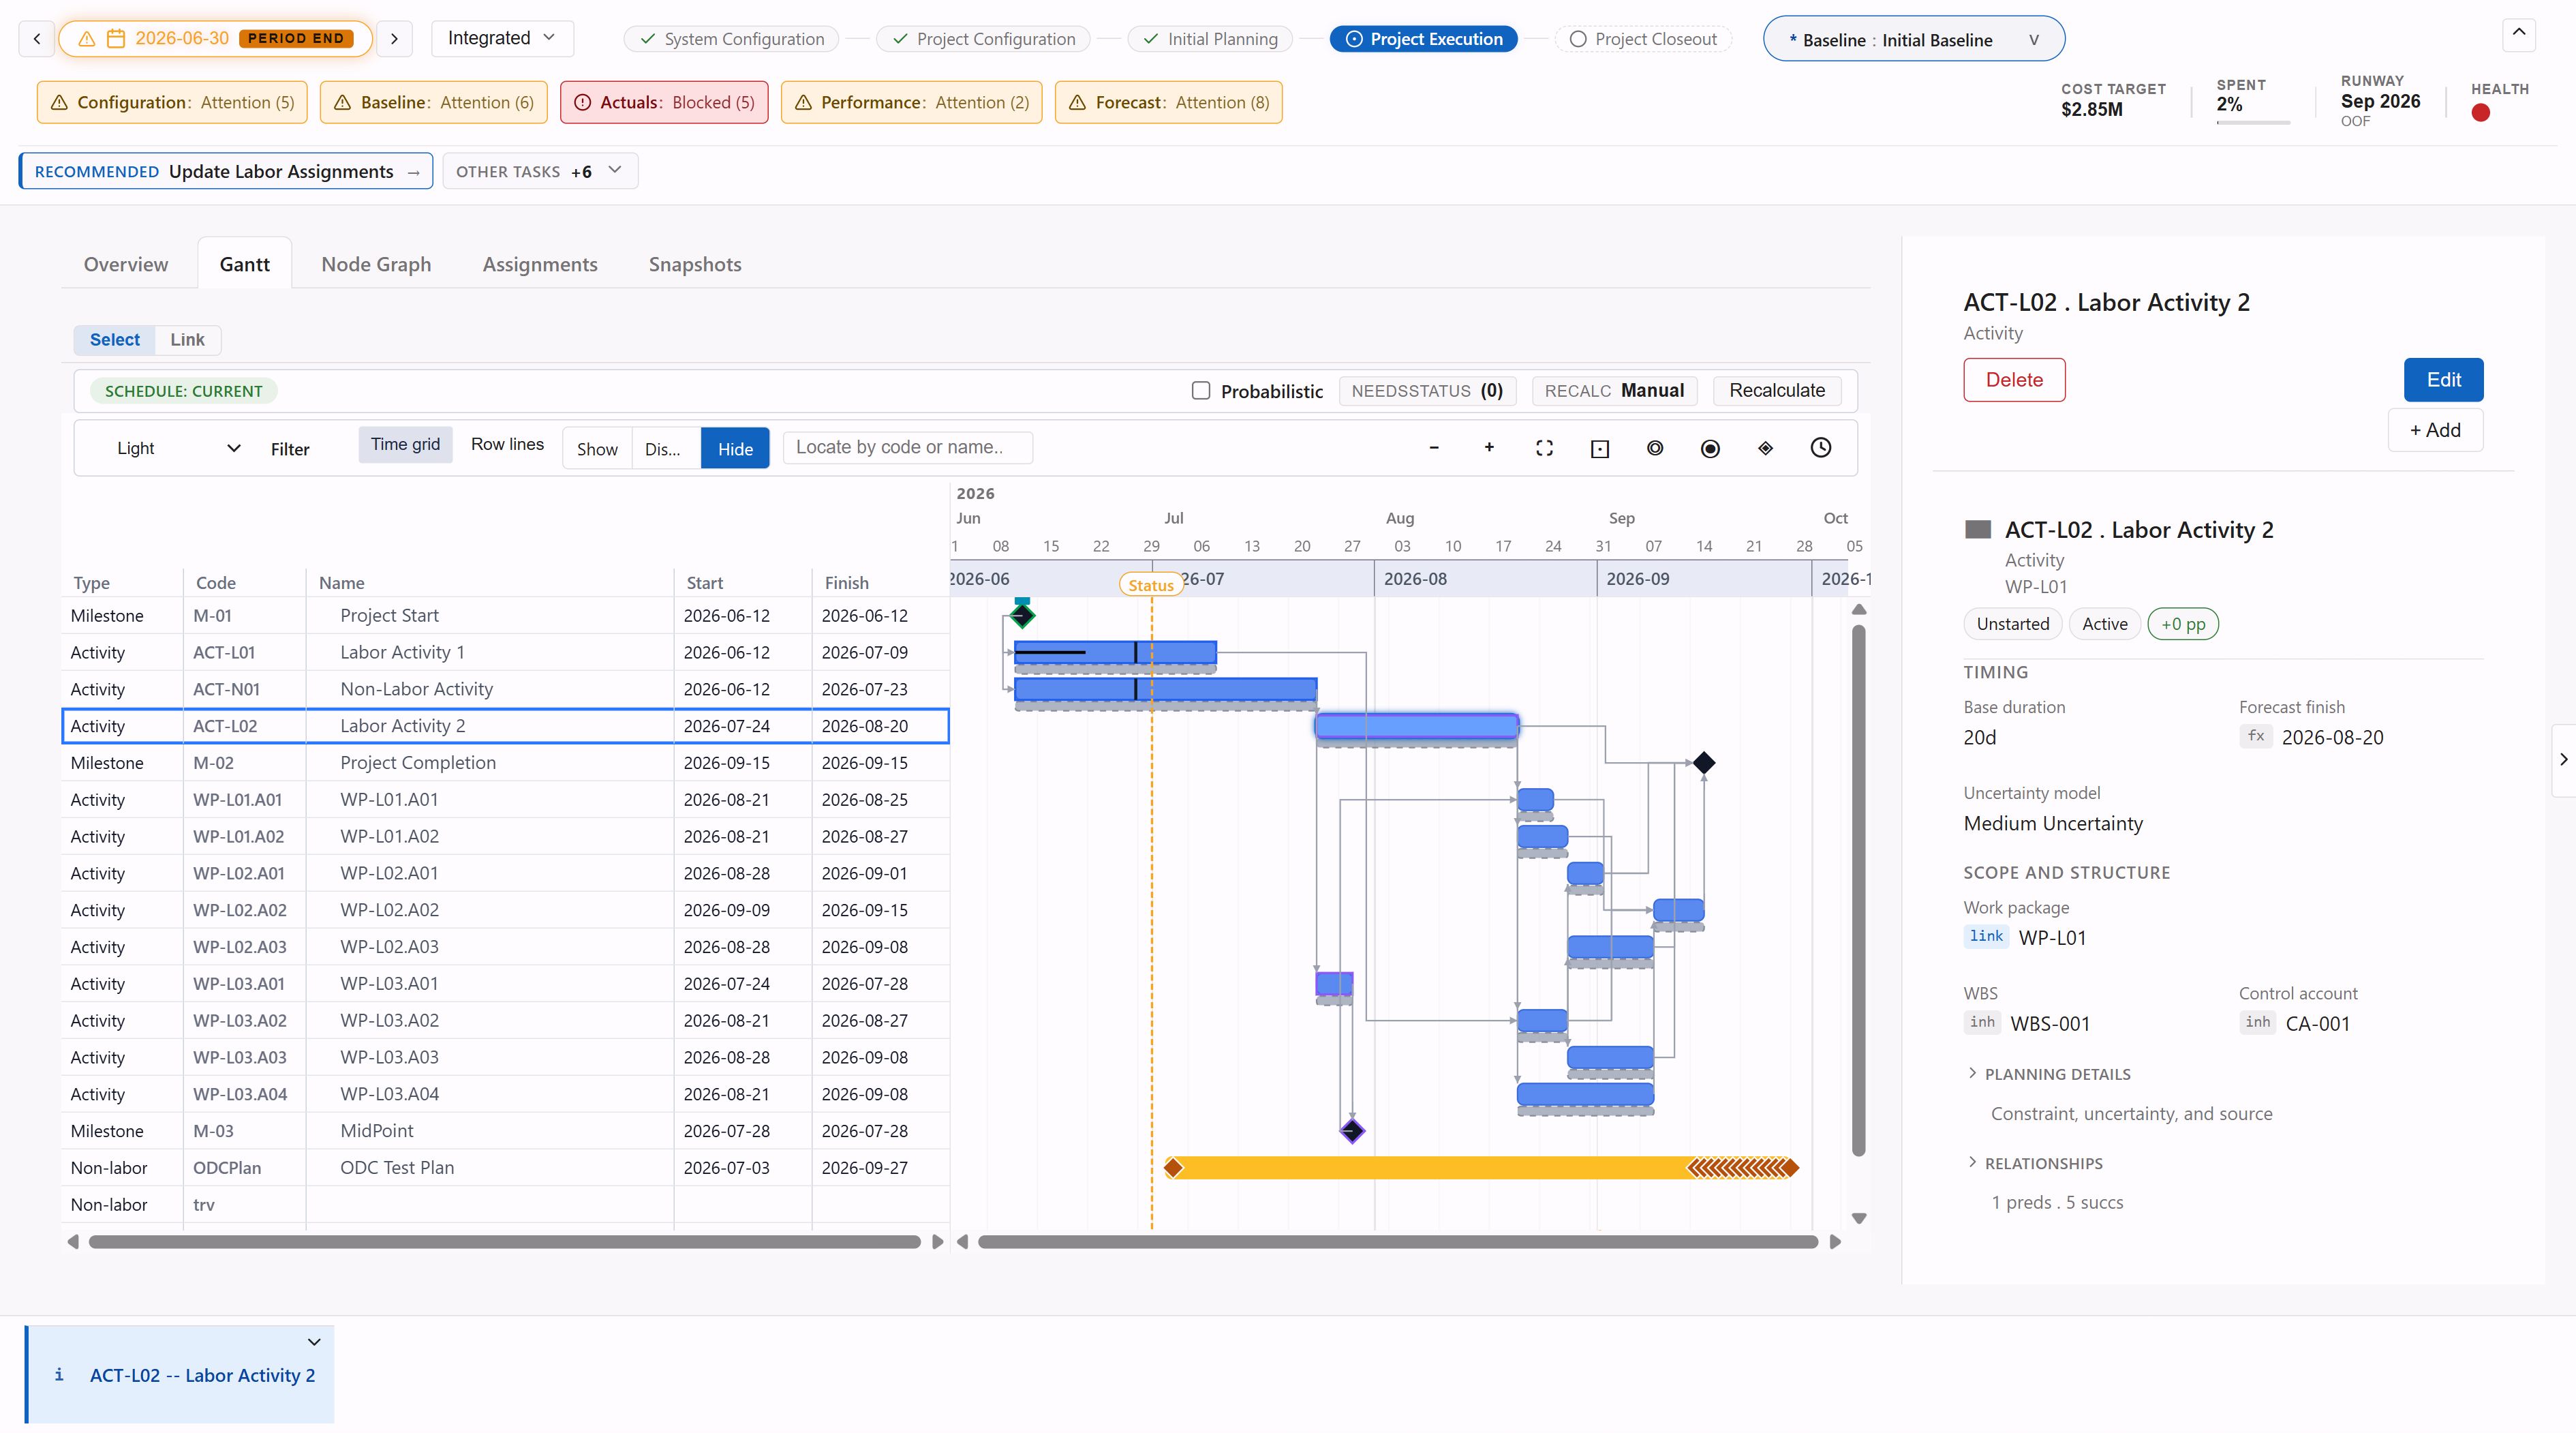This screenshot has width=2576, height=1433.
Task: Click the Locate by code or name field
Action: 907,447
